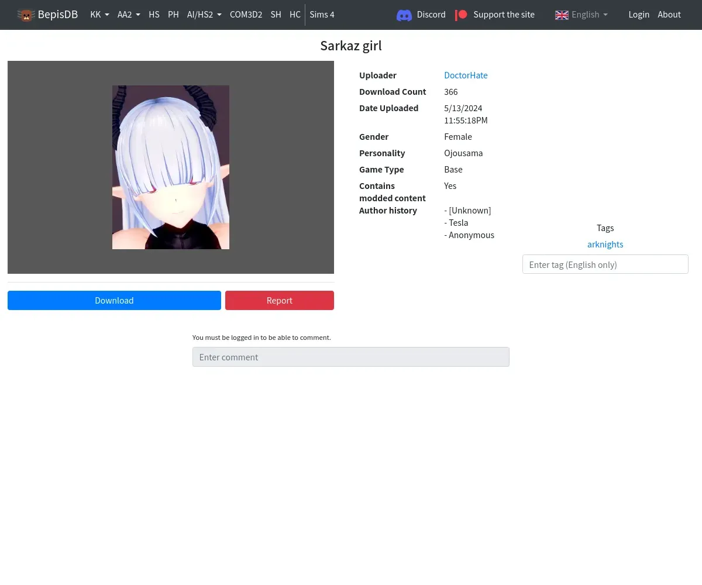Click the Female gender value
This screenshot has width=702, height=585.
[x=458, y=136]
